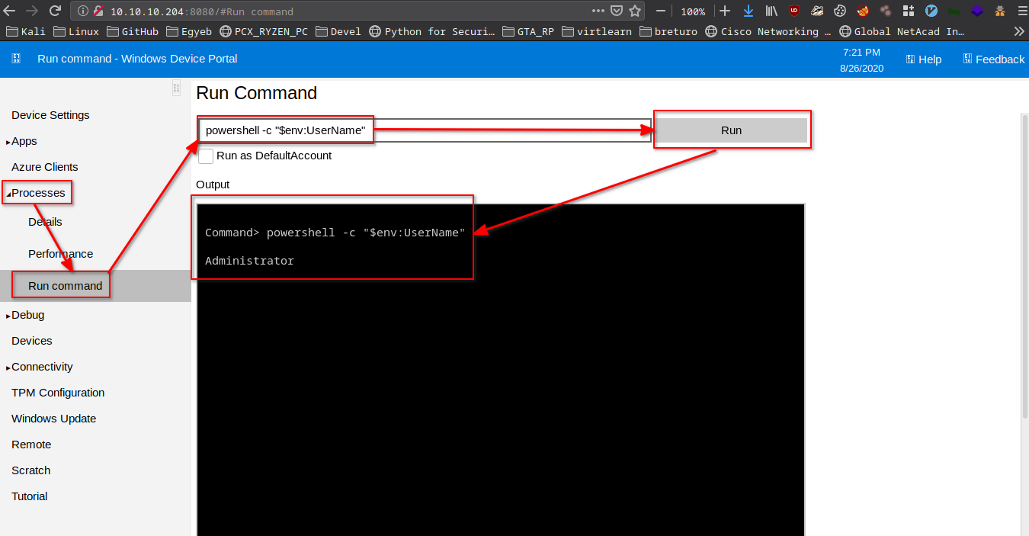Open the Pocket save icon
1029x536 pixels.
click(x=616, y=11)
